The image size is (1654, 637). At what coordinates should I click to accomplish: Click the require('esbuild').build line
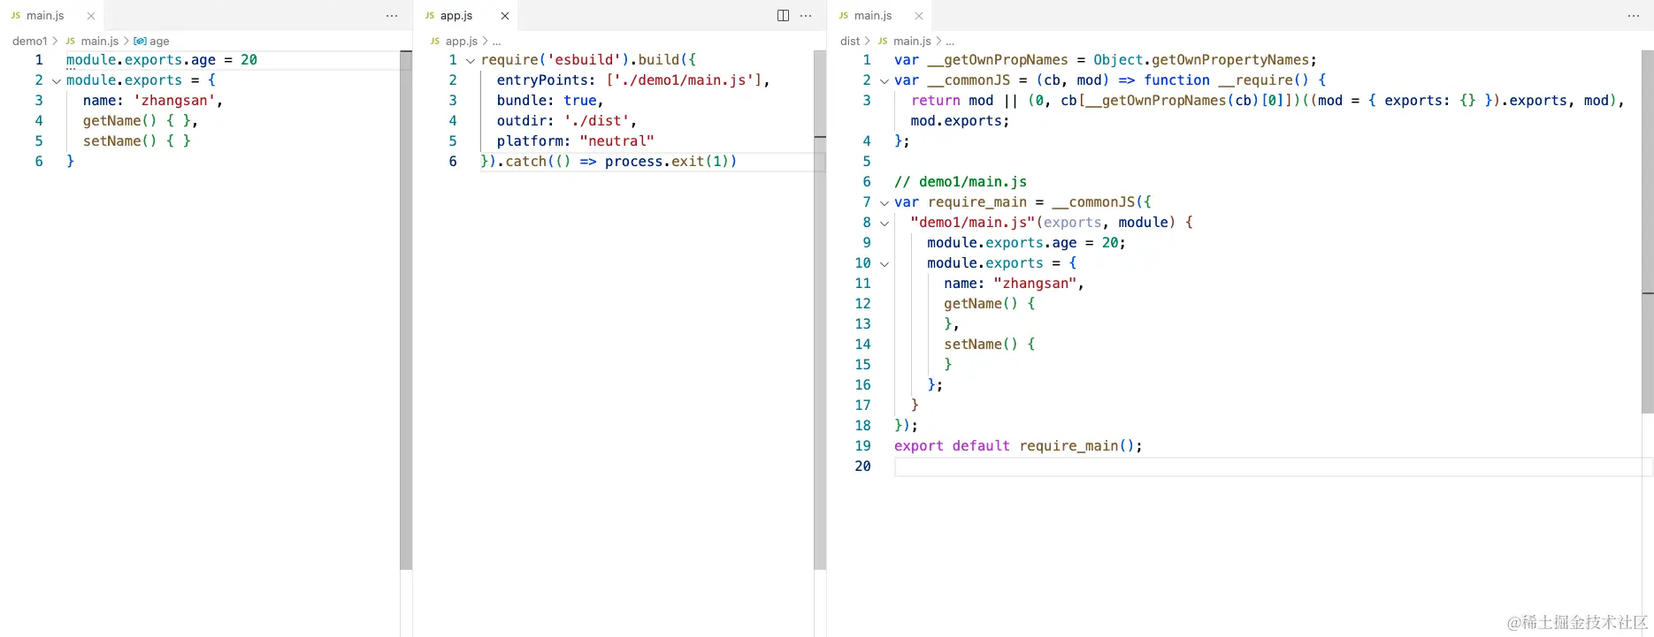pos(589,60)
